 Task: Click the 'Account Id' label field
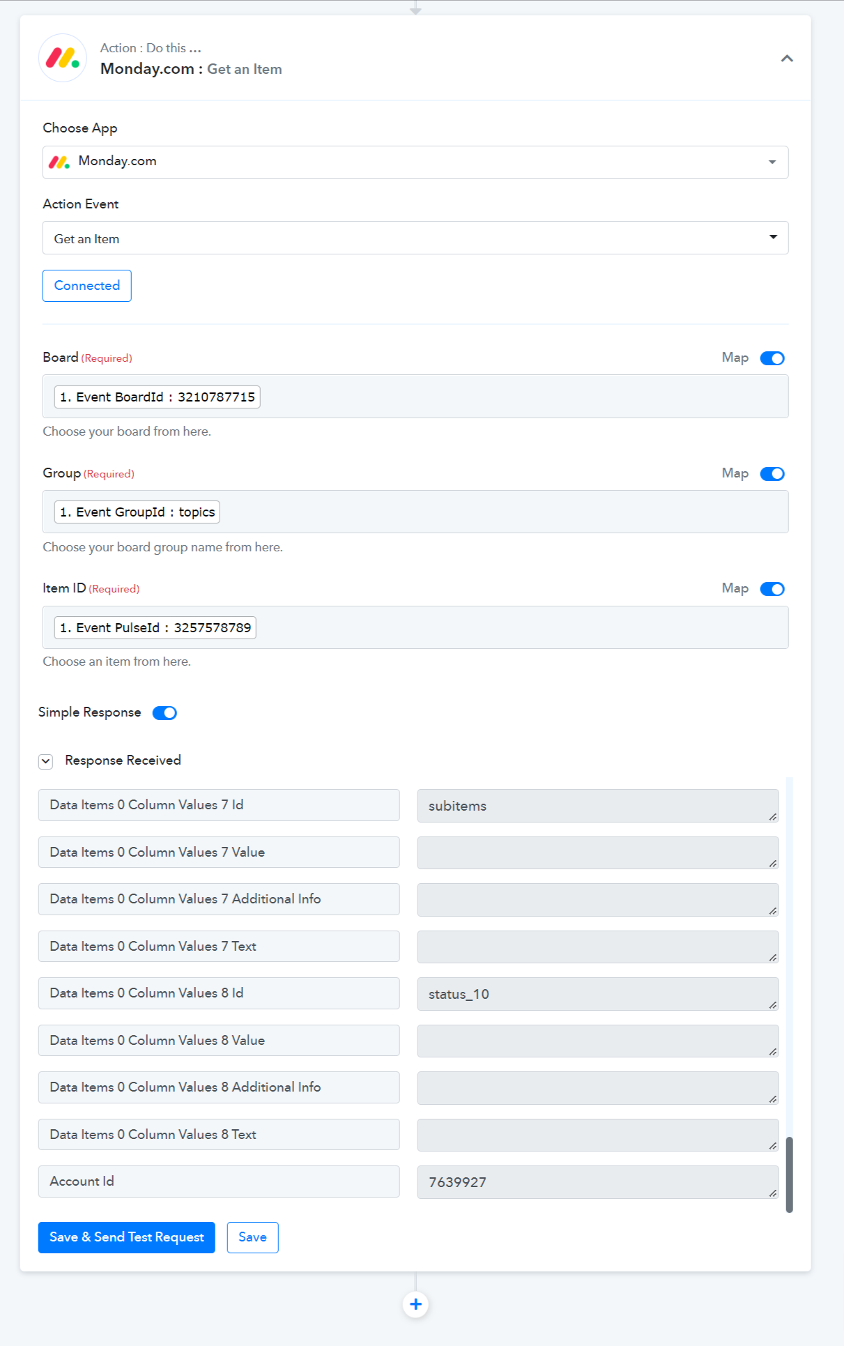[x=219, y=1181]
